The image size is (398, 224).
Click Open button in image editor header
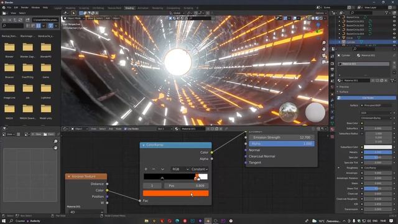click(49, 134)
